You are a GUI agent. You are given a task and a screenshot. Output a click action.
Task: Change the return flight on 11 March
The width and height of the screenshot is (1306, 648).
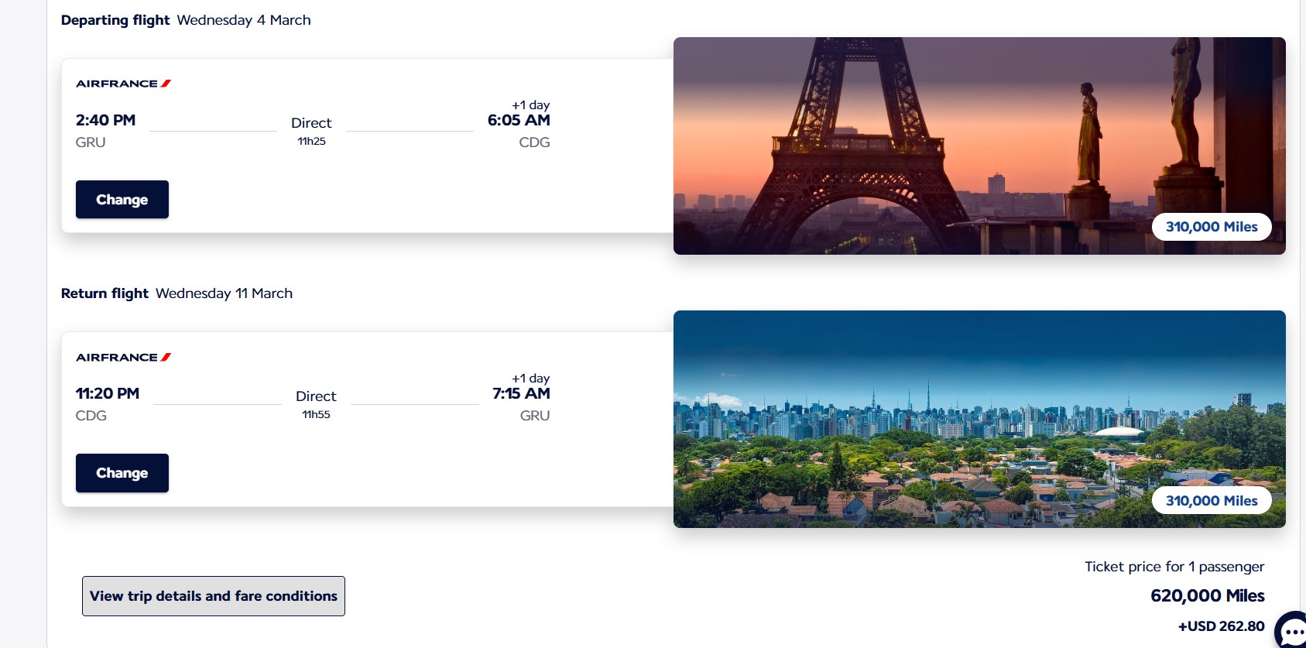coord(122,473)
